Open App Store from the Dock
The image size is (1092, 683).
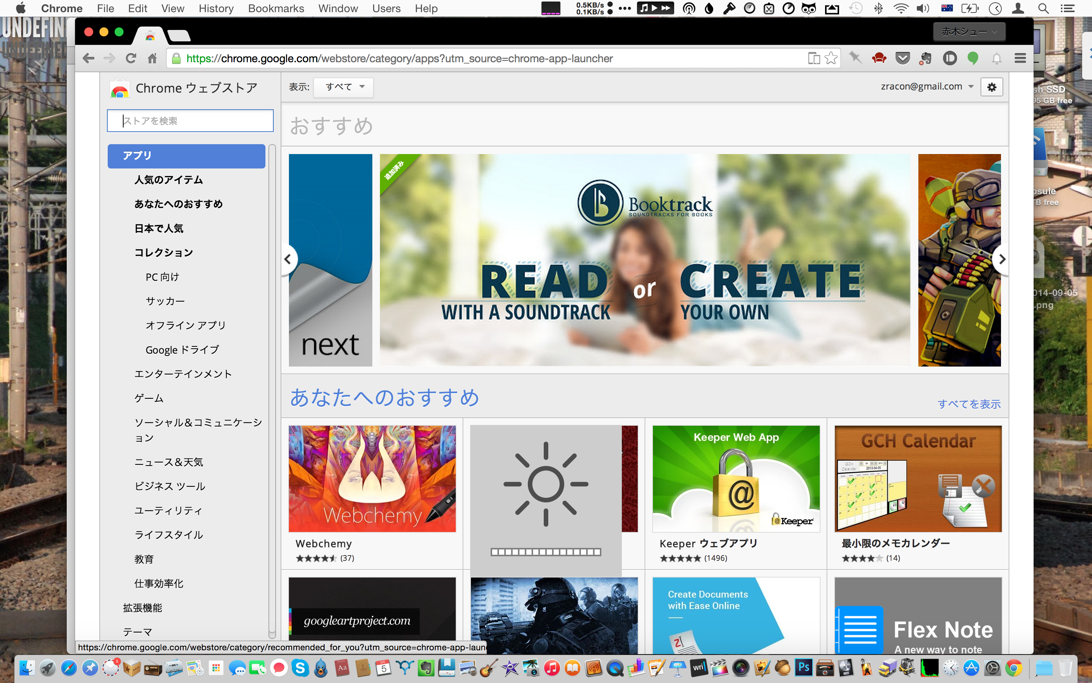[x=971, y=668]
